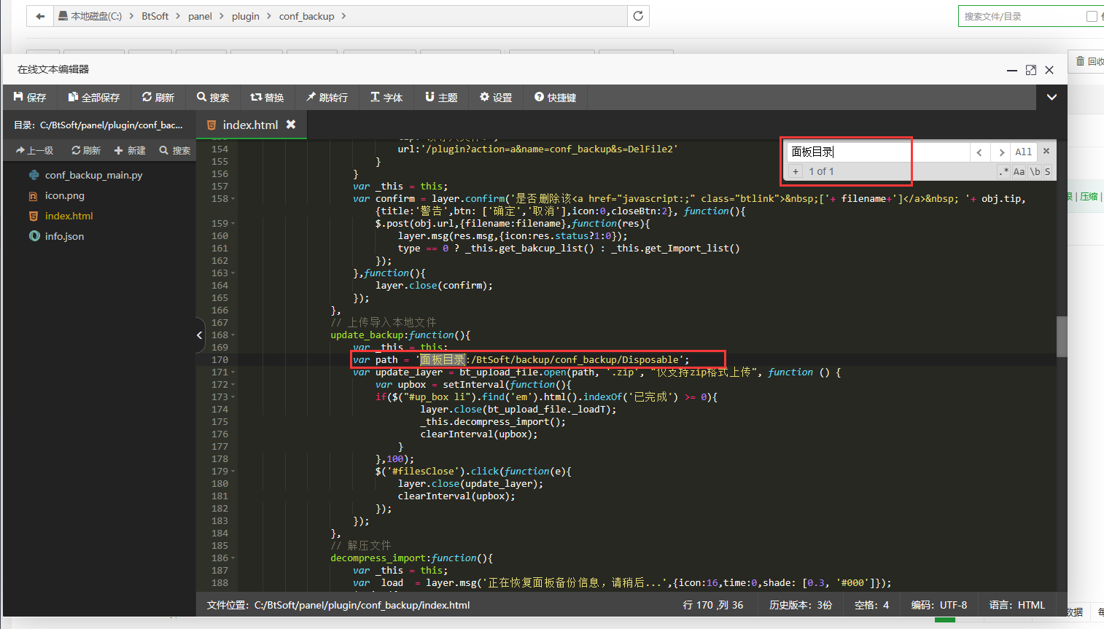Screen dimensions: 1104x629
Task: Click 本地磁盘(C:) in the breadcrumb
Action: tap(90, 16)
